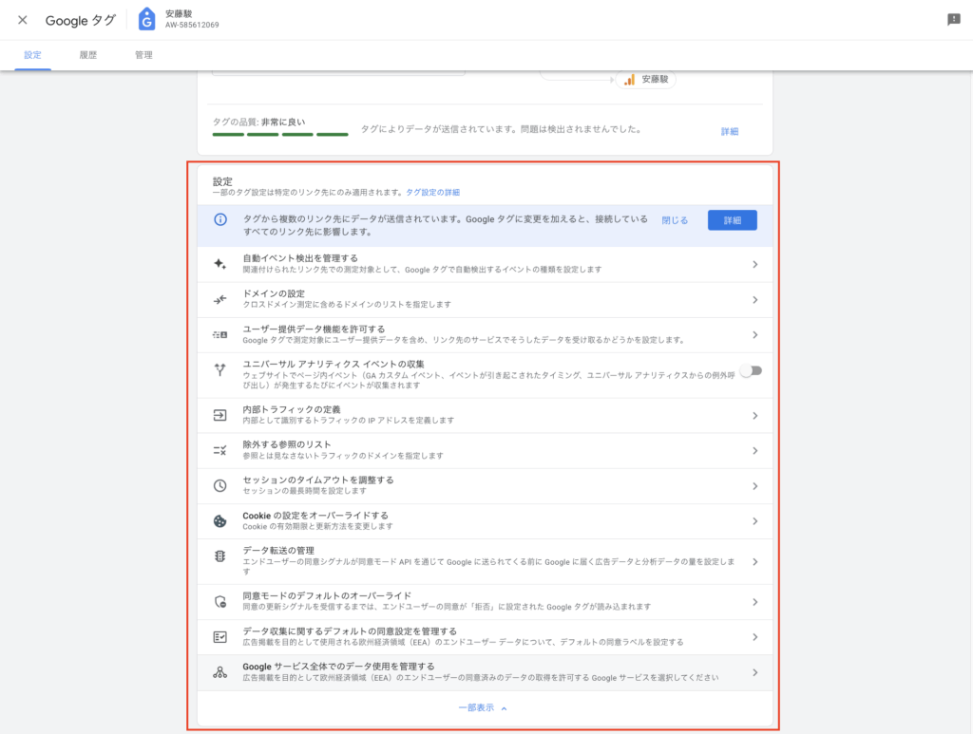The image size is (973, 734).
Task: Expand ユーザー提供データ機能を許可する chevron
Action: pyautogui.click(x=754, y=335)
